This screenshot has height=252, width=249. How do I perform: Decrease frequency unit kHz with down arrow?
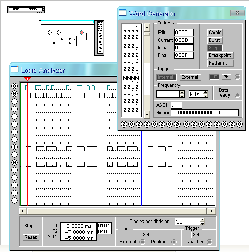pos(206,96)
